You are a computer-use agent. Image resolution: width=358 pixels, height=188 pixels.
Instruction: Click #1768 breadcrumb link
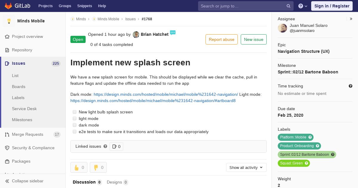[147, 19]
